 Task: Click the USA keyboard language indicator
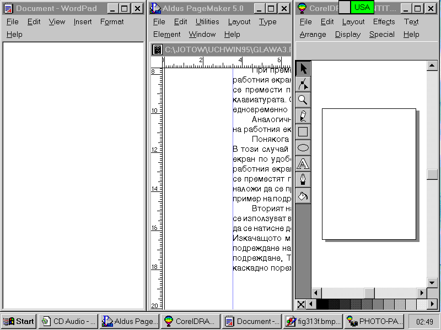pos(362,7)
